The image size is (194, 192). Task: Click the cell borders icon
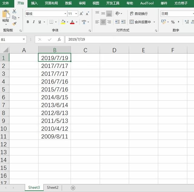point(51,22)
